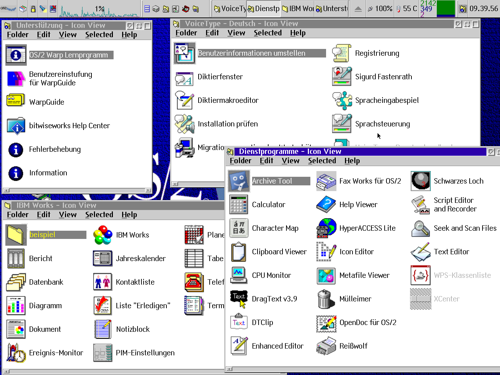Switch to Dienstprogramme window in taskbar
This screenshot has height=375, width=500.
click(264, 9)
